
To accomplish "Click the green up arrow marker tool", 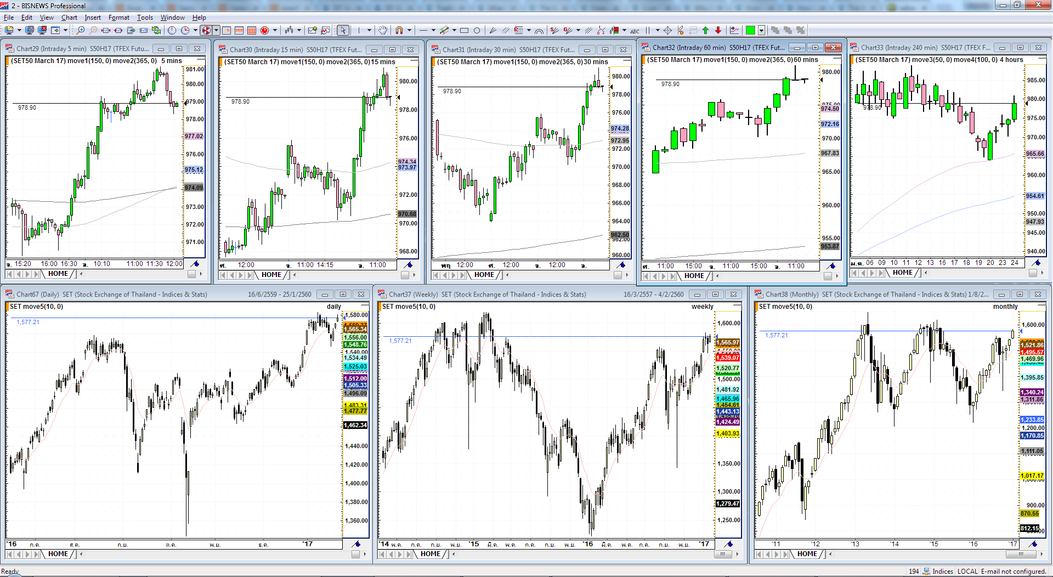I will tap(705, 30).
